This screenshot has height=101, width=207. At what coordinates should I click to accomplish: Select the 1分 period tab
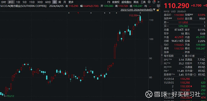(18, 2)
